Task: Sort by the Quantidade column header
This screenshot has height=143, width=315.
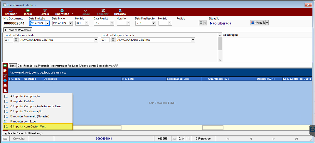Action: (212, 79)
